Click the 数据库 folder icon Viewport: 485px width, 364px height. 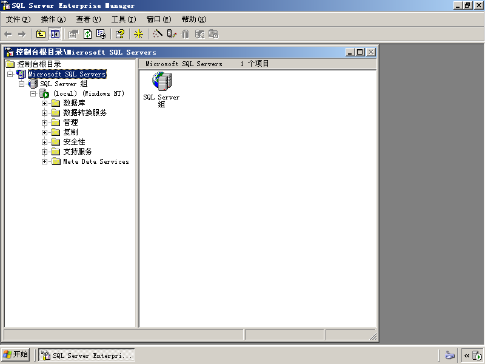(55, 103)
